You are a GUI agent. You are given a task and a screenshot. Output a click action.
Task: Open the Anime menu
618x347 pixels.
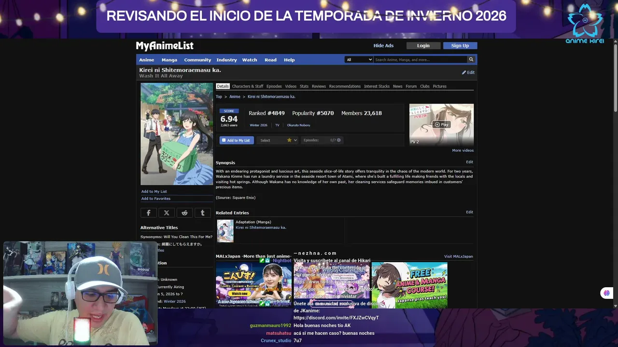pyautogui.click(x=147, y=60)
